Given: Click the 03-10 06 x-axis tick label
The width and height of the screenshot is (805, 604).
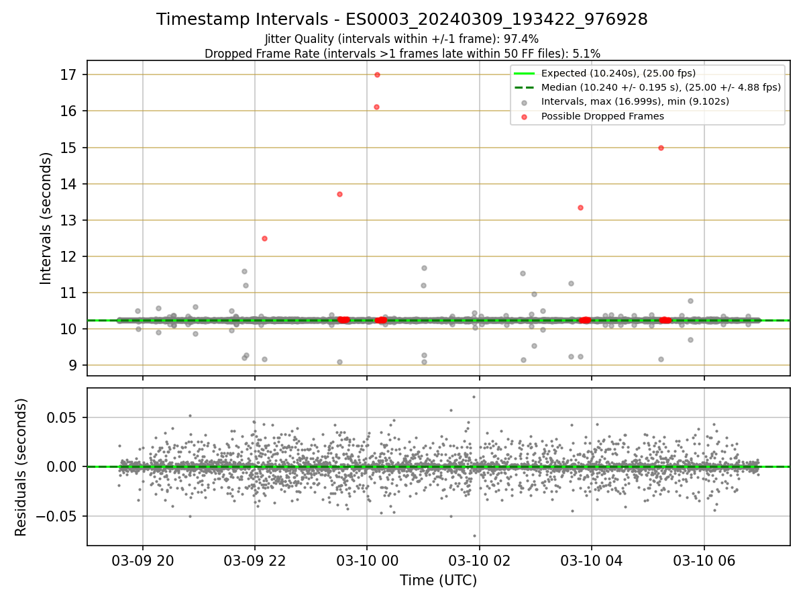Looking at the screenshot, I should tap(704, 560).
